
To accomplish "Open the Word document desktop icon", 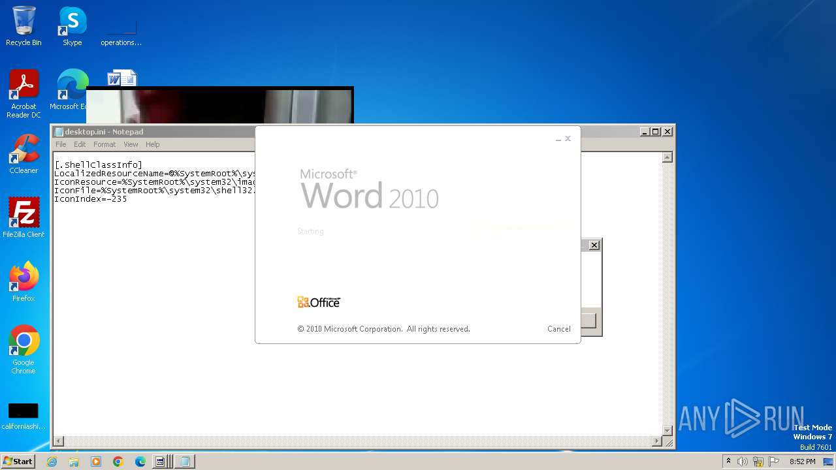I will click(x=121, y=78).
